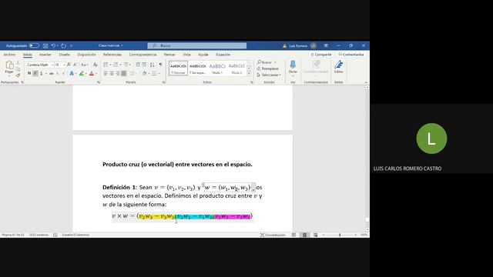
Task: Switch to the Ecuación tab
Action: (x=223, y=55)
